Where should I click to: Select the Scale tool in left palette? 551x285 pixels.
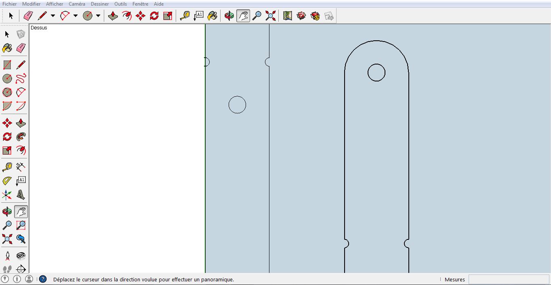(7, 150)
